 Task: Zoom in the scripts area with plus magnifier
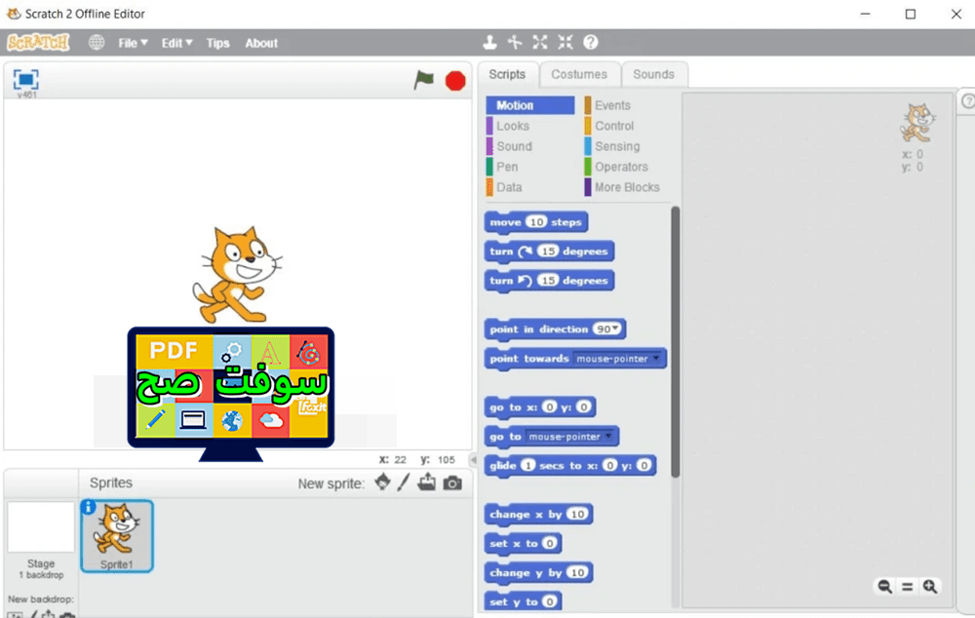(928, 587)
